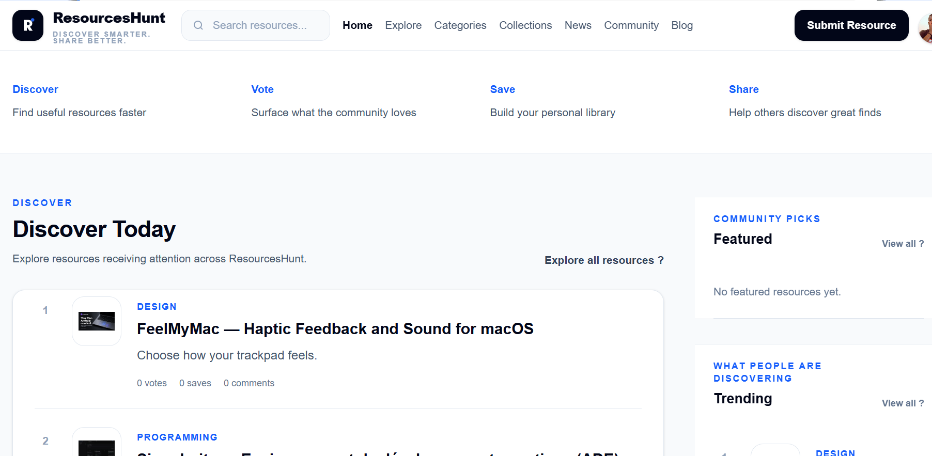
Task: Open the FeelMyMac Haptic Feedback title
Action: pyautogui.click(x=335, y=329)
